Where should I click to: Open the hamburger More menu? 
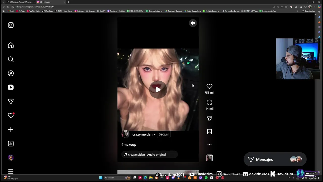(x=11, y=172)
